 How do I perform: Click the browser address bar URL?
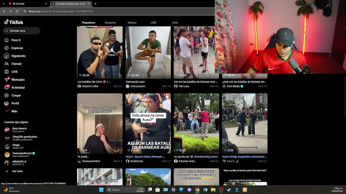[x=61, y=11]
